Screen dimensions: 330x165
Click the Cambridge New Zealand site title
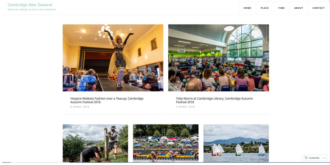(30, 5)
